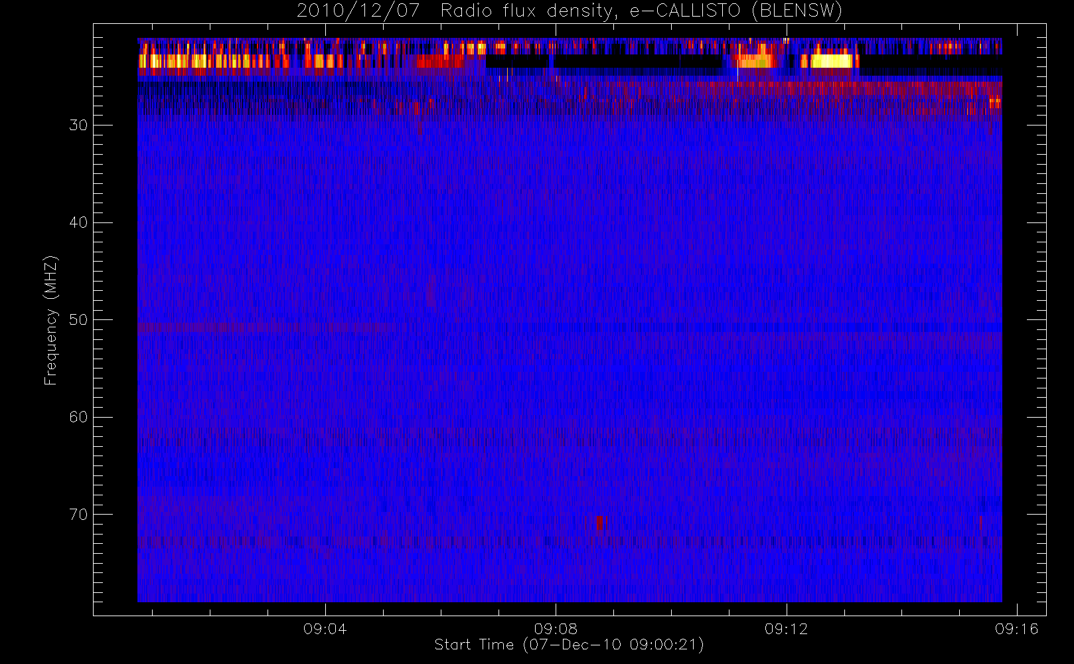The image size is (1074, 664).
Task: Click the plot title '2010/12/07 Radio flux density'
Action: (569, 11)
